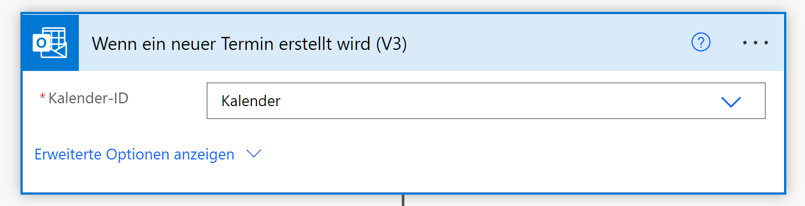Click the empty space right of Kalender text
805x206 pixels.
click(x=499, y=101)
